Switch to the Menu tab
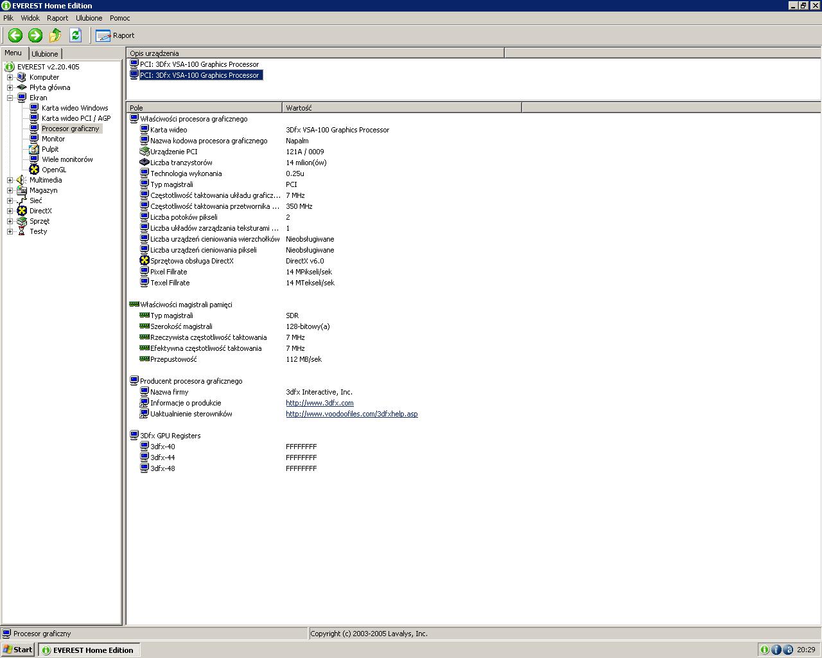 tap(13, 53)
